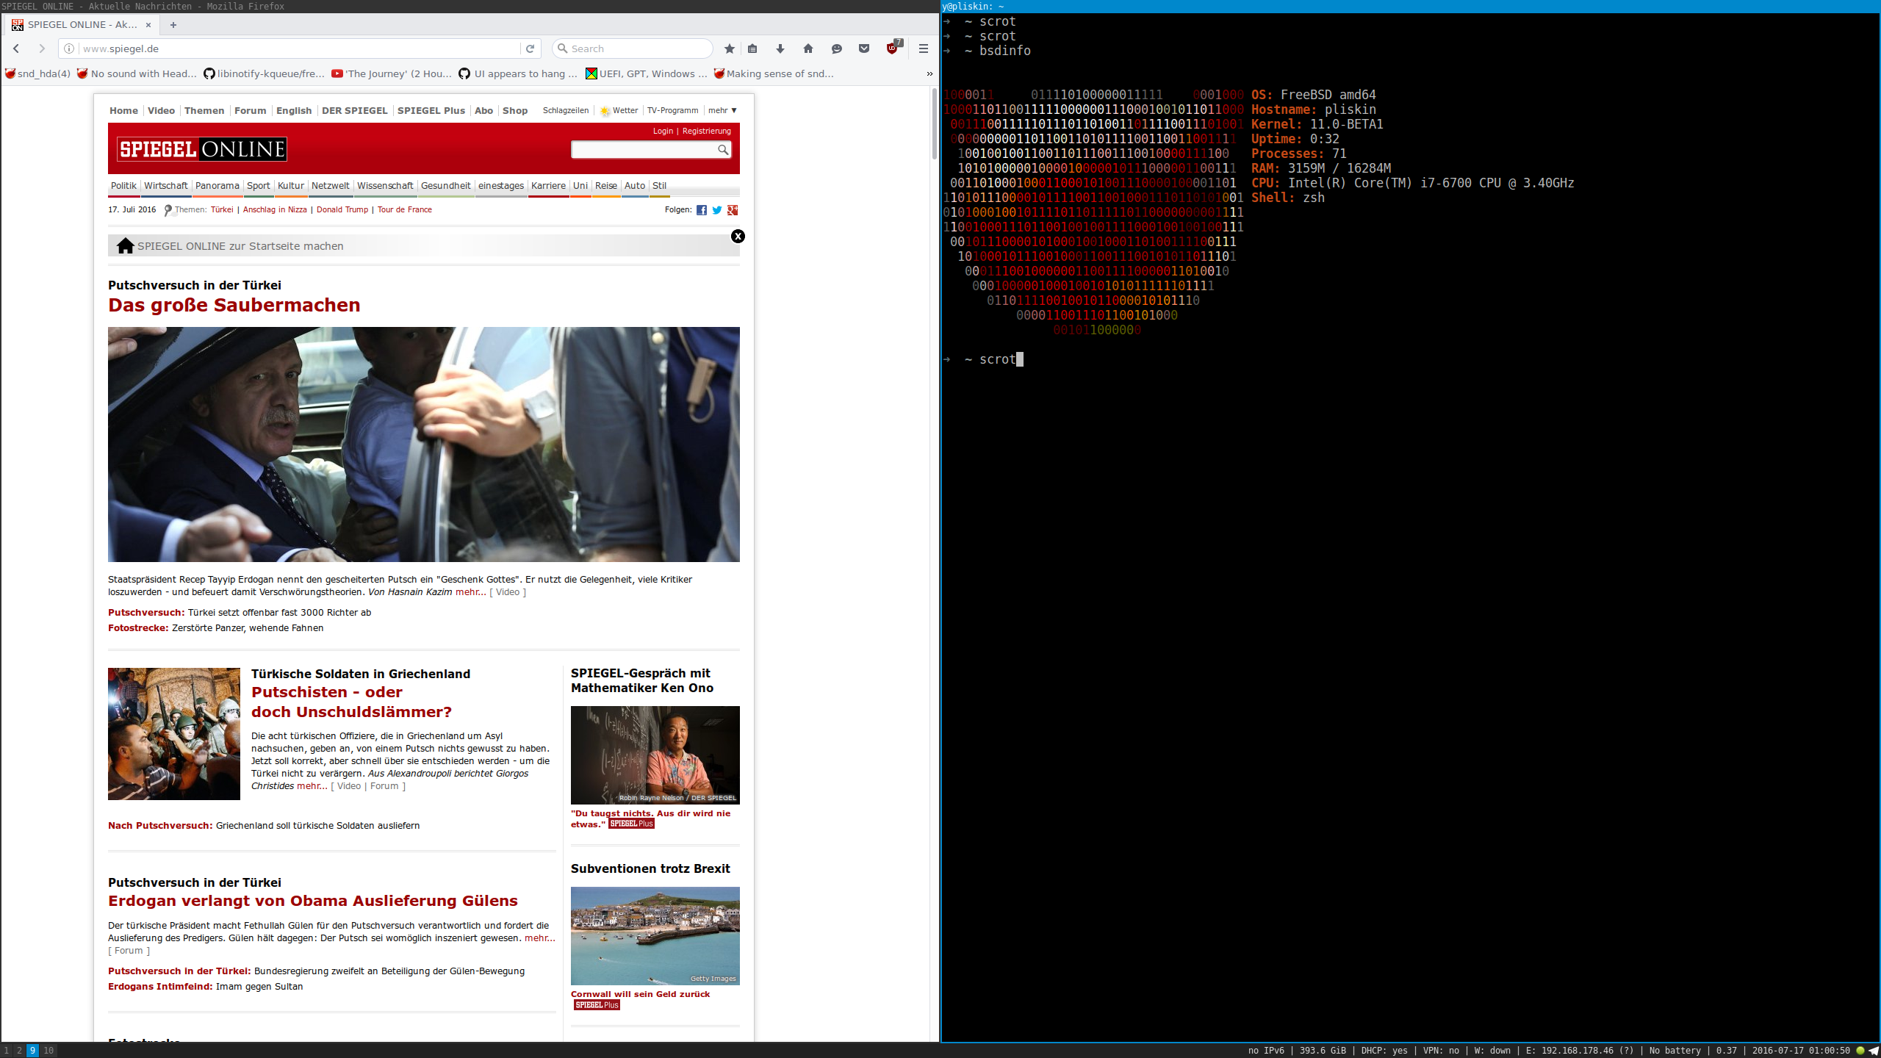Click the Firefox forward arrow button
This screenshot has width=1881, height=1058.
42,48
